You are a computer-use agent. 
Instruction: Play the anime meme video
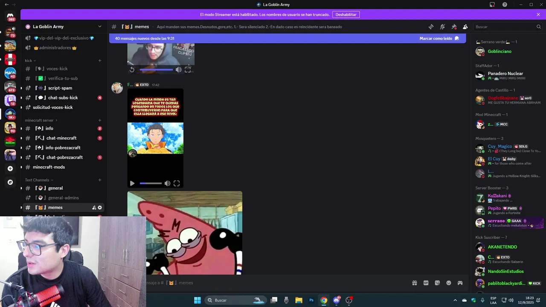[132, 183]
